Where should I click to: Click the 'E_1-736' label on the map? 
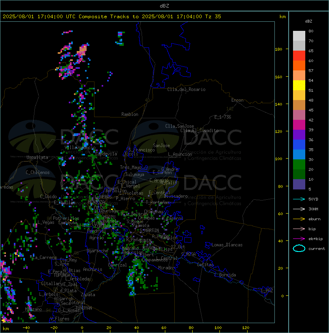[x=223, y=117]
